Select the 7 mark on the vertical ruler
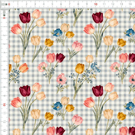The image size is (135, 135). coord(4,79)
